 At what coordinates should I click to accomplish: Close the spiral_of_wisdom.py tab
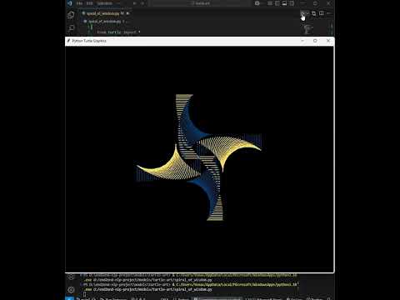pos(127,13)
